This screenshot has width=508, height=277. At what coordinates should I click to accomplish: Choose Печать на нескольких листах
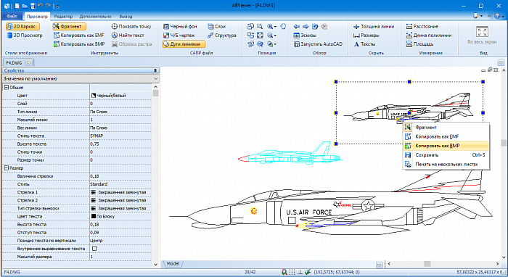[446, 165]
